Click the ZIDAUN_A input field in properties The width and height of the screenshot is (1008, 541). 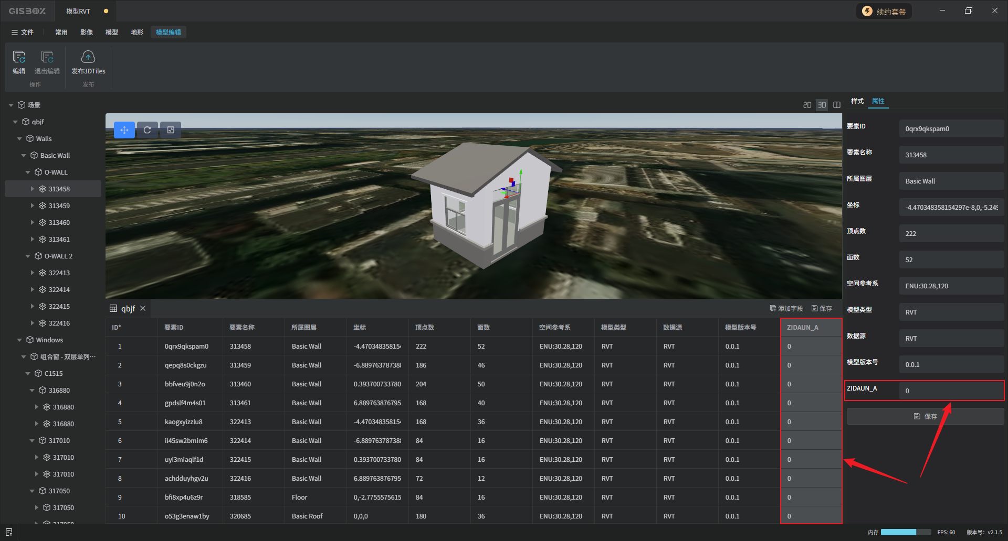pos(950,391)
